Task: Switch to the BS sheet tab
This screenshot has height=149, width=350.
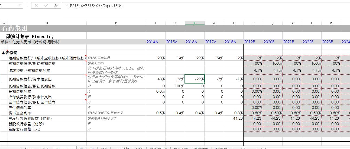Action: (x=92, y=148)
